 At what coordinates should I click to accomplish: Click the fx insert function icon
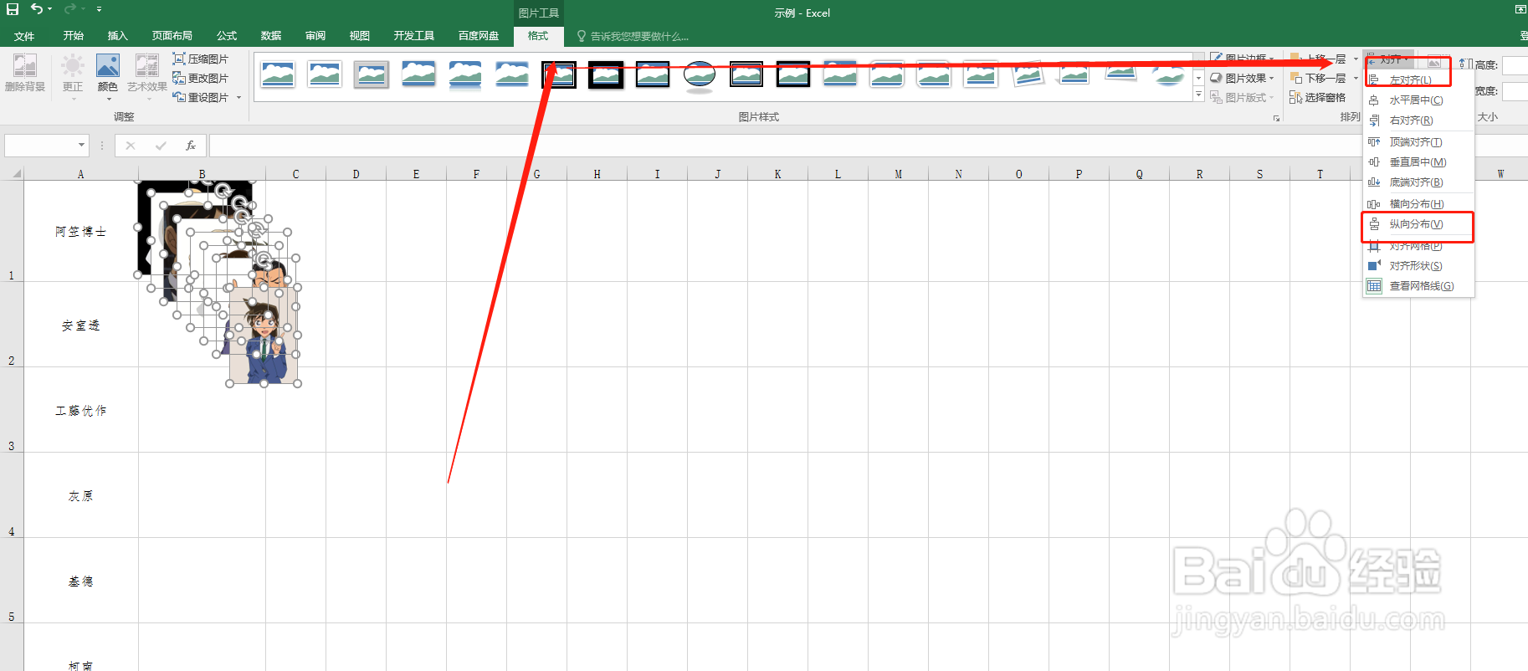191,146
